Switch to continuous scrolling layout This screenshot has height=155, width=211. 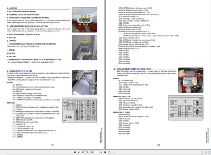click(x=206, y=152)
